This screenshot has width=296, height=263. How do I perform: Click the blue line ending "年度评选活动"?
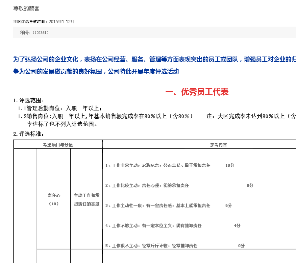pos(96,71)
